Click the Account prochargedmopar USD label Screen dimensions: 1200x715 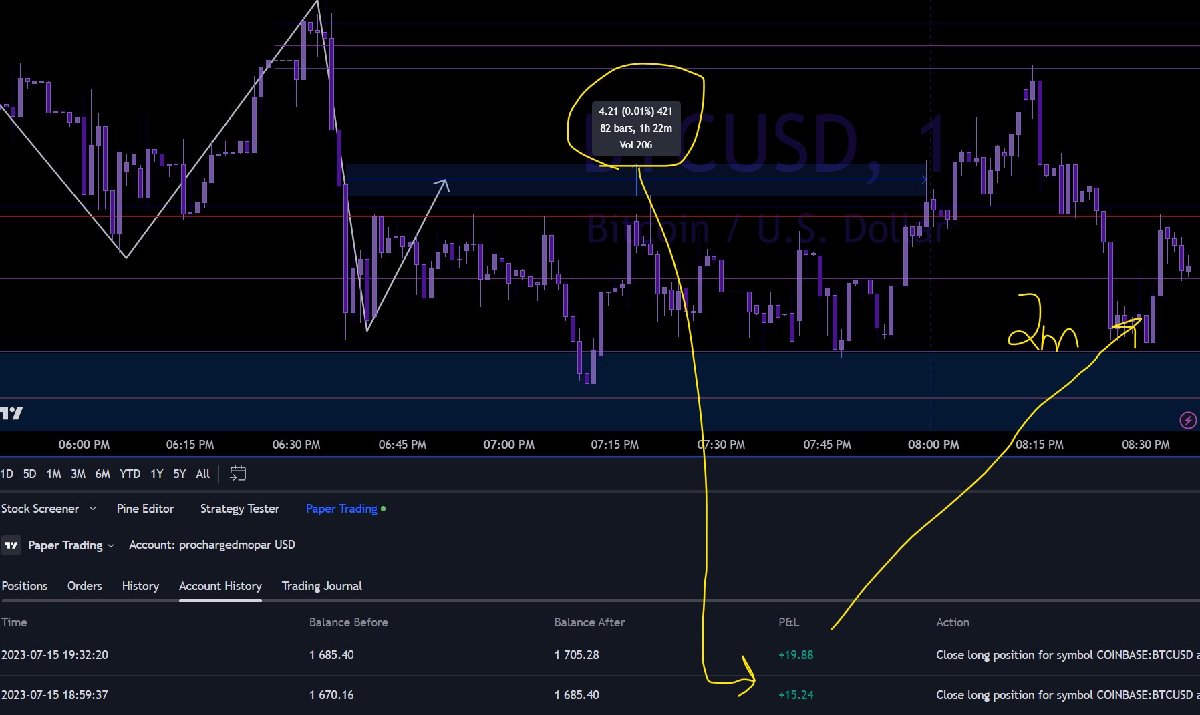[212, 545]
